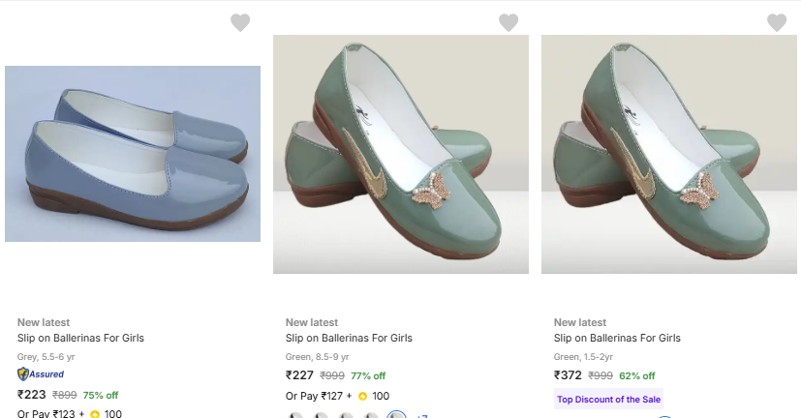
Task: Favorite the Green 1.5-2yr ballerinas via heart
Action: point(777,22)
